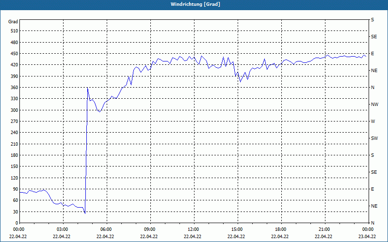The width and height of the screenshot is (388, 242).
Task: Select the '510' y-axis value
Action: (15, 31)
